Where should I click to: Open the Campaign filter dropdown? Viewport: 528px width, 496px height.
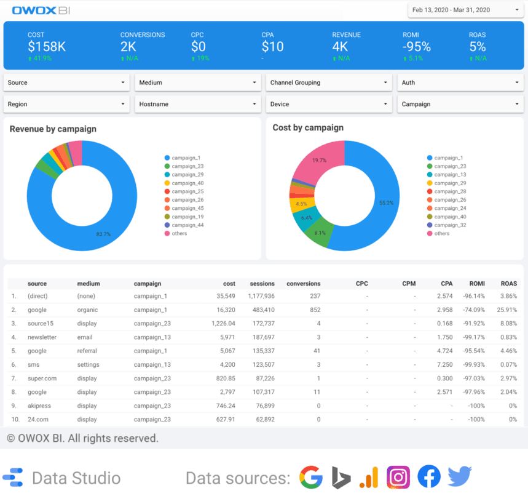460,103
